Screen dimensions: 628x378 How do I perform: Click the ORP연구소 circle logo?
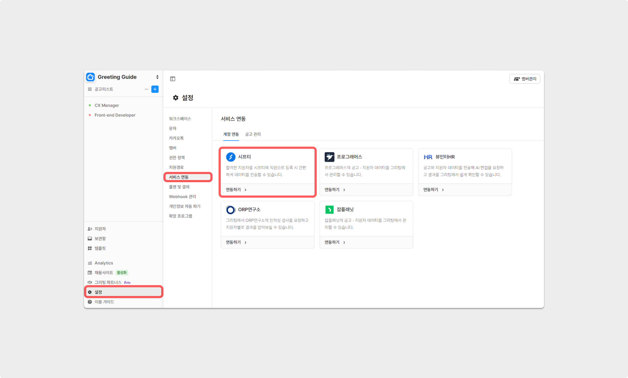[x=231, y=209]
